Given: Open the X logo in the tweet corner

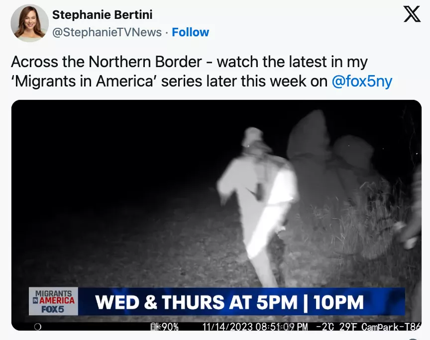Looking at the screenshot, I should pyautogui.click(x=412, y=14).
